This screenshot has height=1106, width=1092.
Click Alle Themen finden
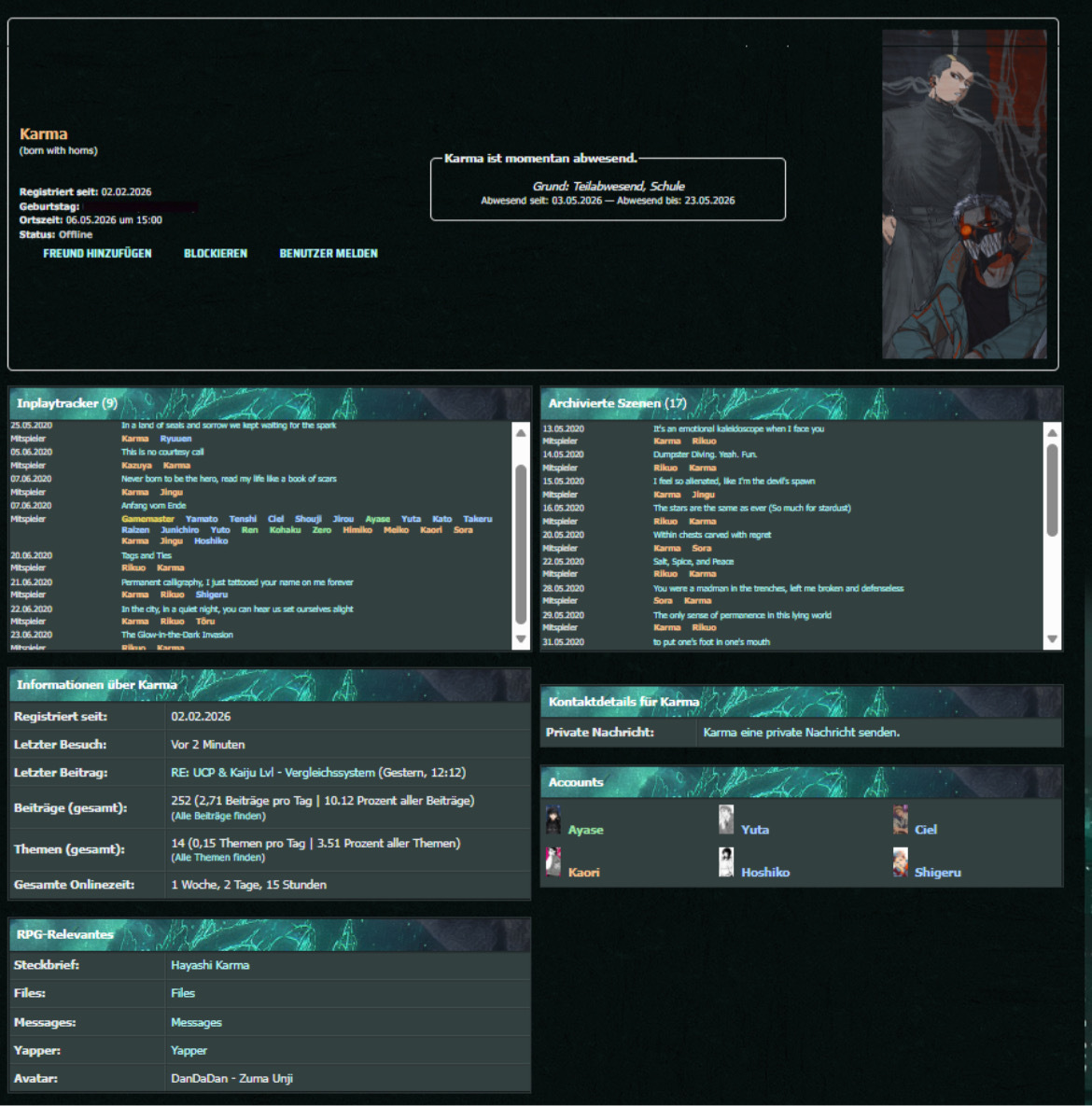(x=218, y=858)
